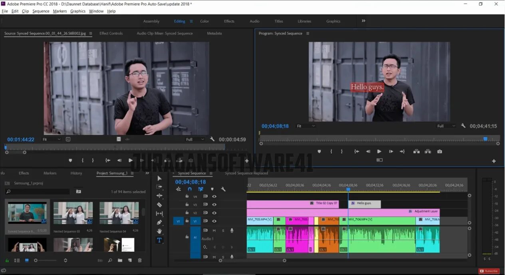This screenshot has width=505, height=275.
Task: Open Project panel overflow chevron
Action: [x=147, y=173]
